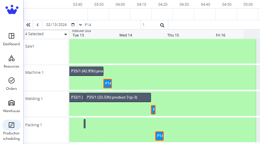The width and height of the screenshot is (260, 144).
Task: Expand the chevron next to the P14 field
Action: 80,25
